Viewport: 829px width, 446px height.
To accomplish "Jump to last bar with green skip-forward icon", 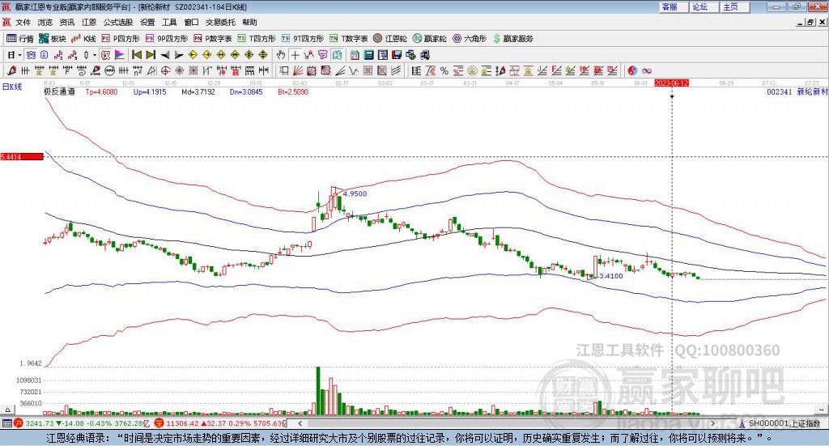I will point(151,55).
